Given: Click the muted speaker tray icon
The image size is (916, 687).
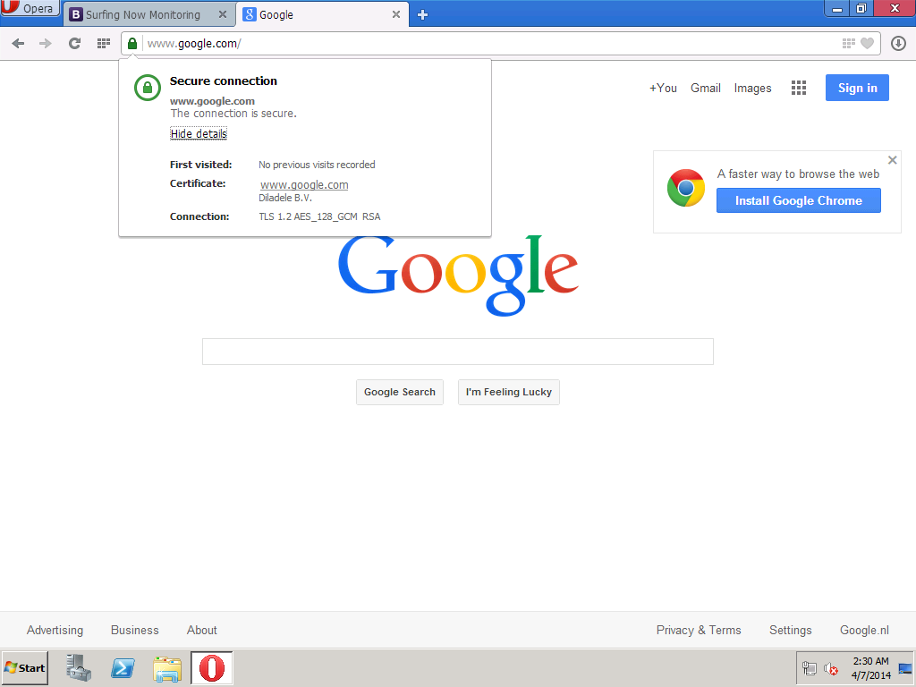Looking at the screenshot, I should (x=831, y=668).
